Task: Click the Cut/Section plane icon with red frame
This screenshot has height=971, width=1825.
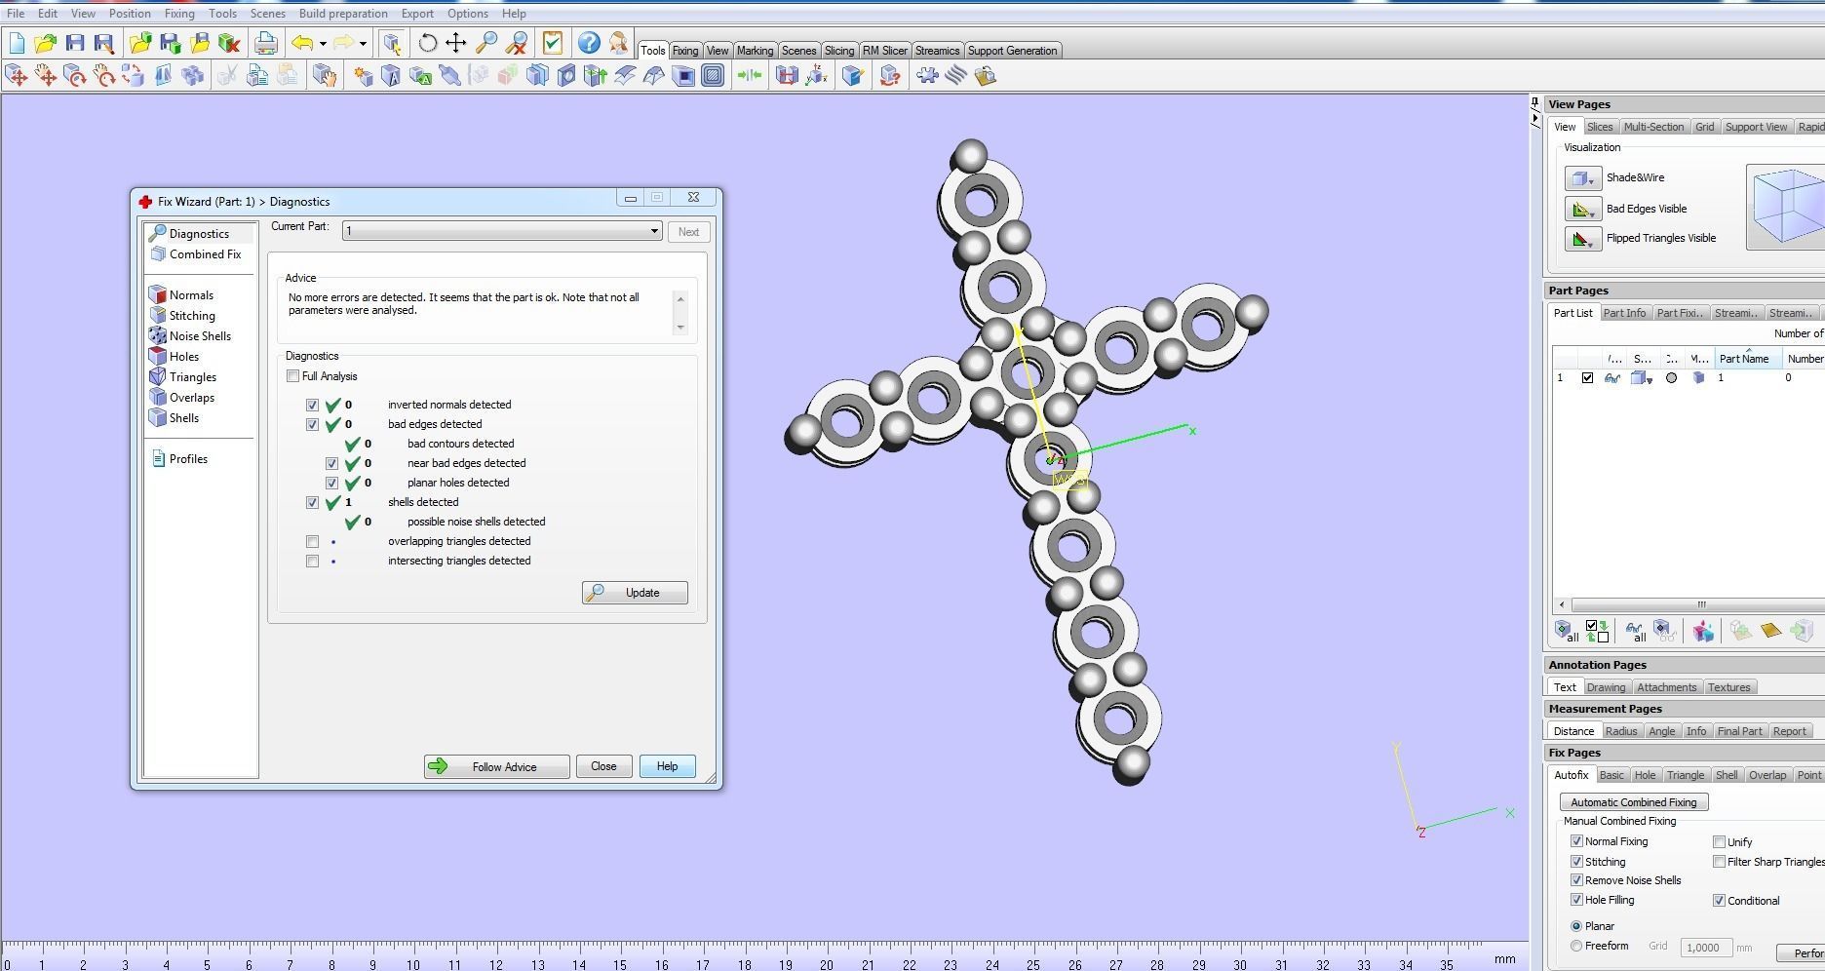Action: (x=786, y=75)
